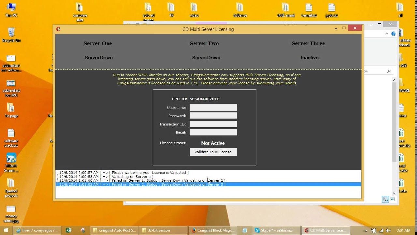Click the volume icon in system tray
This screenshot has width=417, height=235.
coord(387,230)
